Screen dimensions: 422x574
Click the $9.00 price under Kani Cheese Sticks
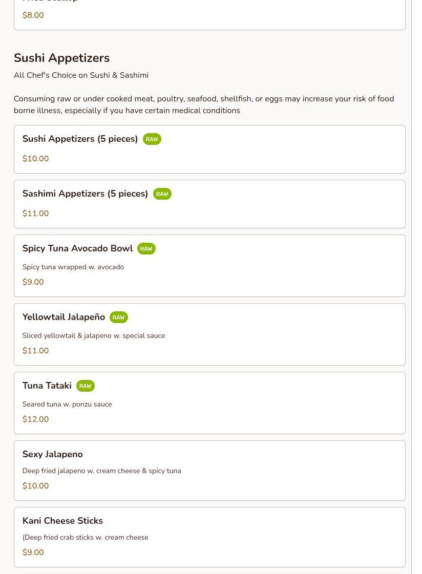coord(33,552)
